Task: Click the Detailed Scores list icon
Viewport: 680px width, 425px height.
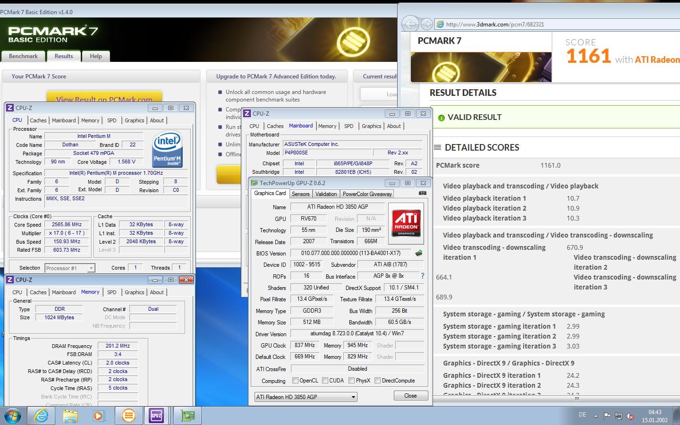Action: point(437,147)
